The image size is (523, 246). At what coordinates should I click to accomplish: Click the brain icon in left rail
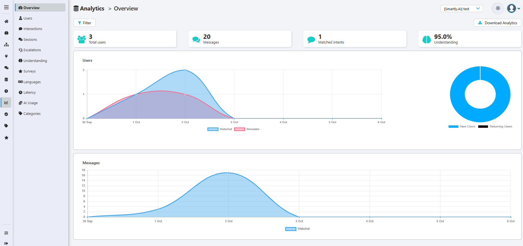click(x=6, y=33)
